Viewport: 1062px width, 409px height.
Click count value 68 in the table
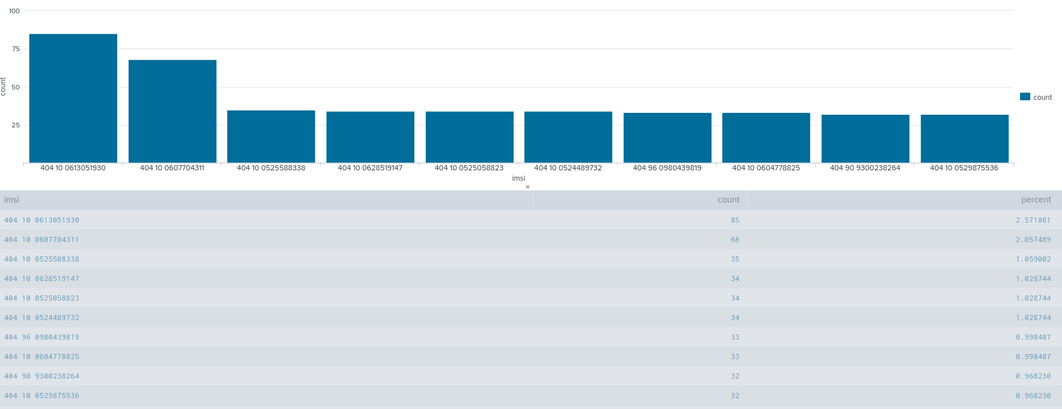[735, 240]
